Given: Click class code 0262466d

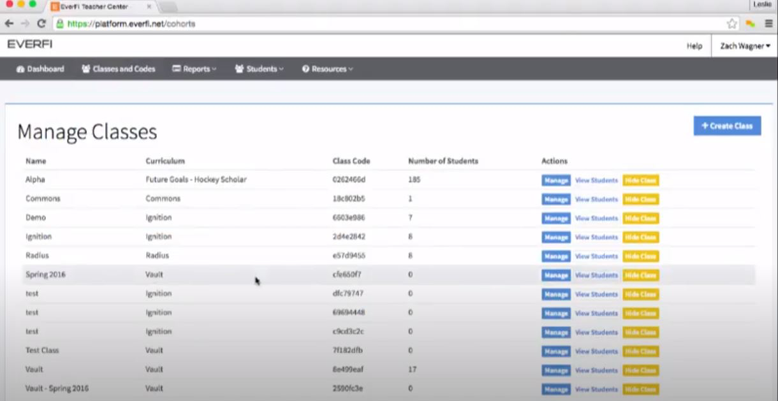Looking at the screenshot, I should tap(349, 180).
